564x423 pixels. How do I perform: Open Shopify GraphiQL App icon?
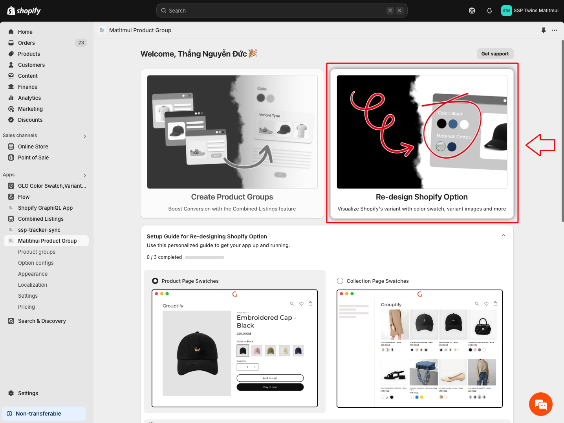(x=11, y=208)
